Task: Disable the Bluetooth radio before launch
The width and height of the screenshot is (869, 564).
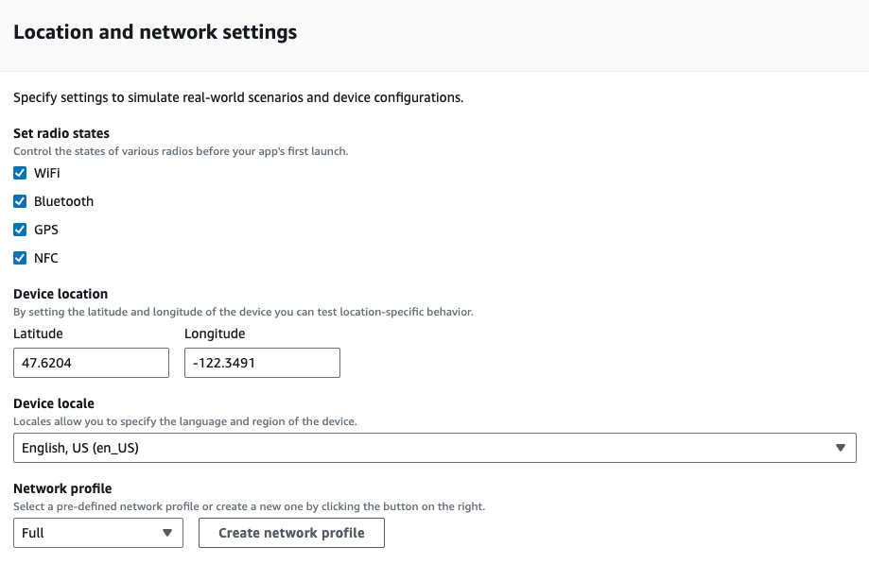Action: tap(20, 201)
